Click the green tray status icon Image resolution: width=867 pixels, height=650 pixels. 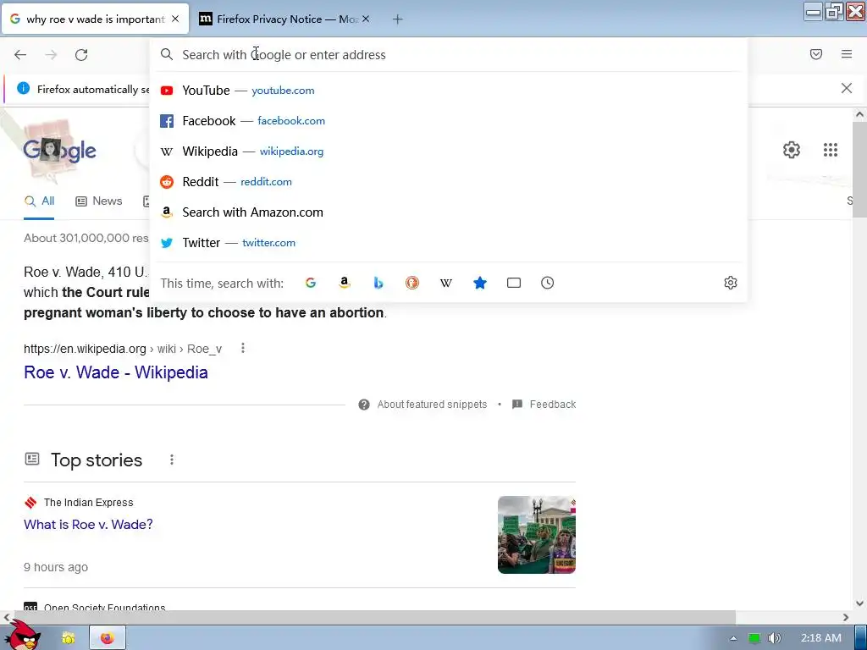[754, 638]
